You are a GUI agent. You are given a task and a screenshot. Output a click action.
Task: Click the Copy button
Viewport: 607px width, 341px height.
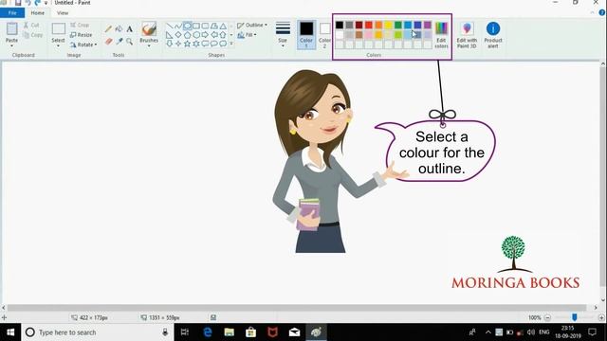coord(33,35)
